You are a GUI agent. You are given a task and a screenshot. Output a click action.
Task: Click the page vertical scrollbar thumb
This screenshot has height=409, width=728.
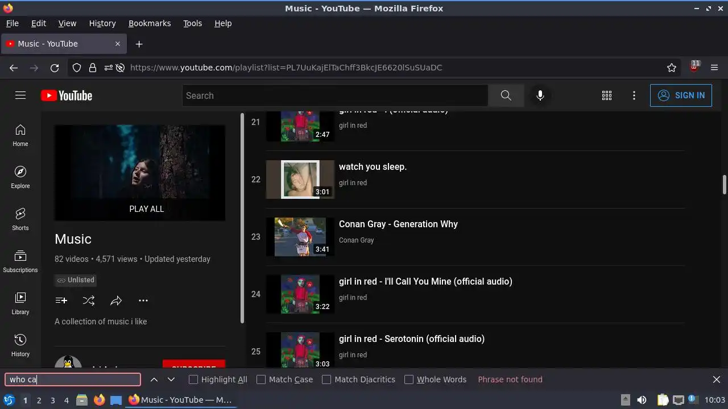tap(725, 185)
